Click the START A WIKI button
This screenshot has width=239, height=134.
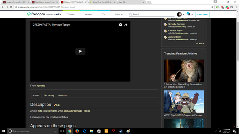[x=202, y=15]
